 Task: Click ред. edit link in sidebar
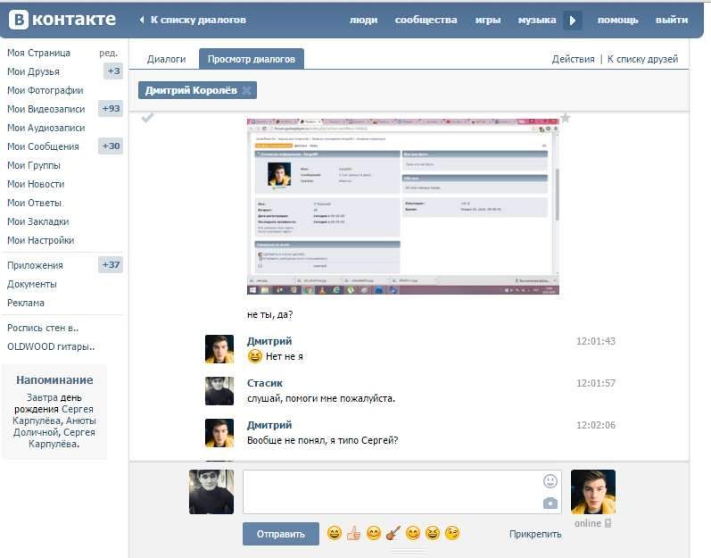click(108, 53)
